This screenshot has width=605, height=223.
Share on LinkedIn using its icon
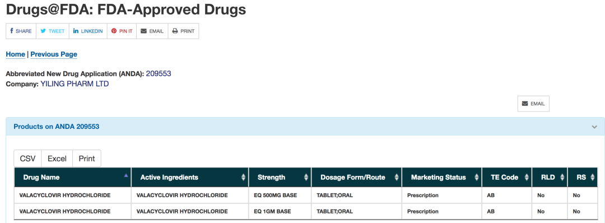pyautogui.click(x=88, y=31)
